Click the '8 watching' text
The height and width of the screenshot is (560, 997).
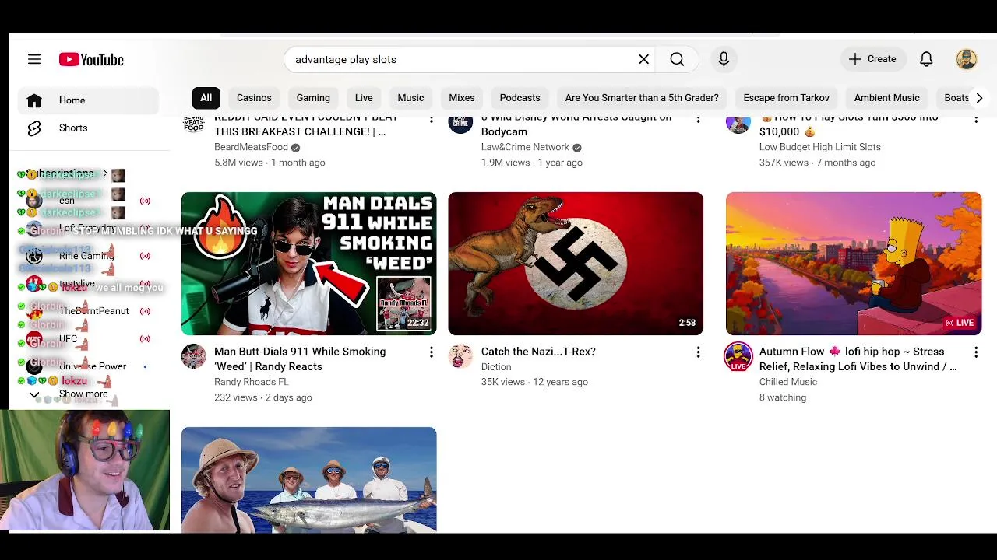[783, 397]
